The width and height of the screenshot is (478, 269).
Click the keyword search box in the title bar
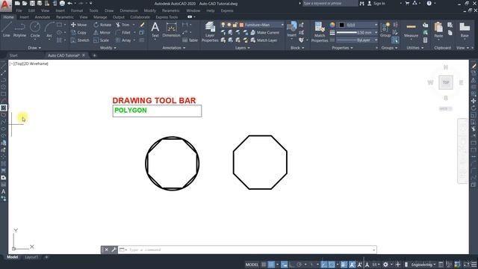click(x=330, y=3)
